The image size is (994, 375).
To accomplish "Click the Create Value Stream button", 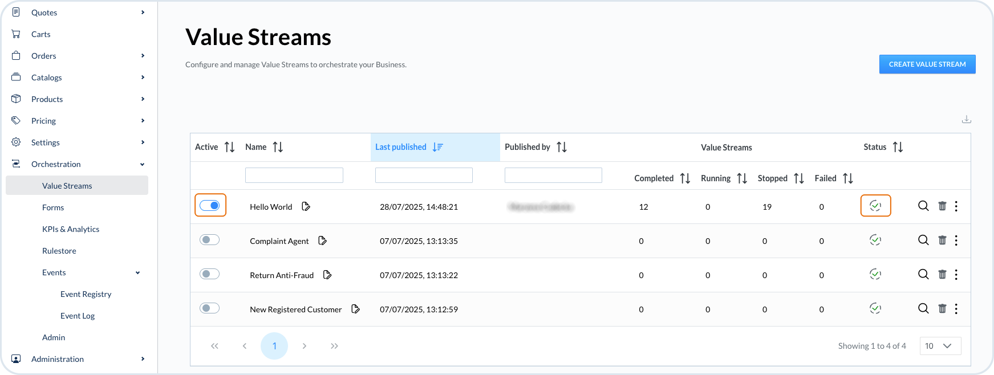I will pos(927,64).
